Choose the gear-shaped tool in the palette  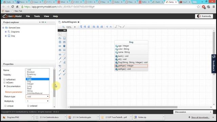(64, 46)
